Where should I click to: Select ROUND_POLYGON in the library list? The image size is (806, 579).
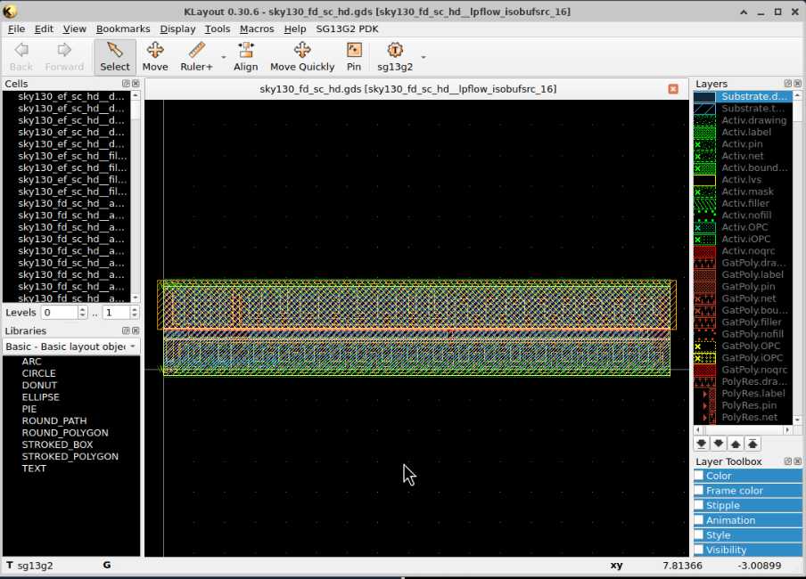click(x=65, y=433)
